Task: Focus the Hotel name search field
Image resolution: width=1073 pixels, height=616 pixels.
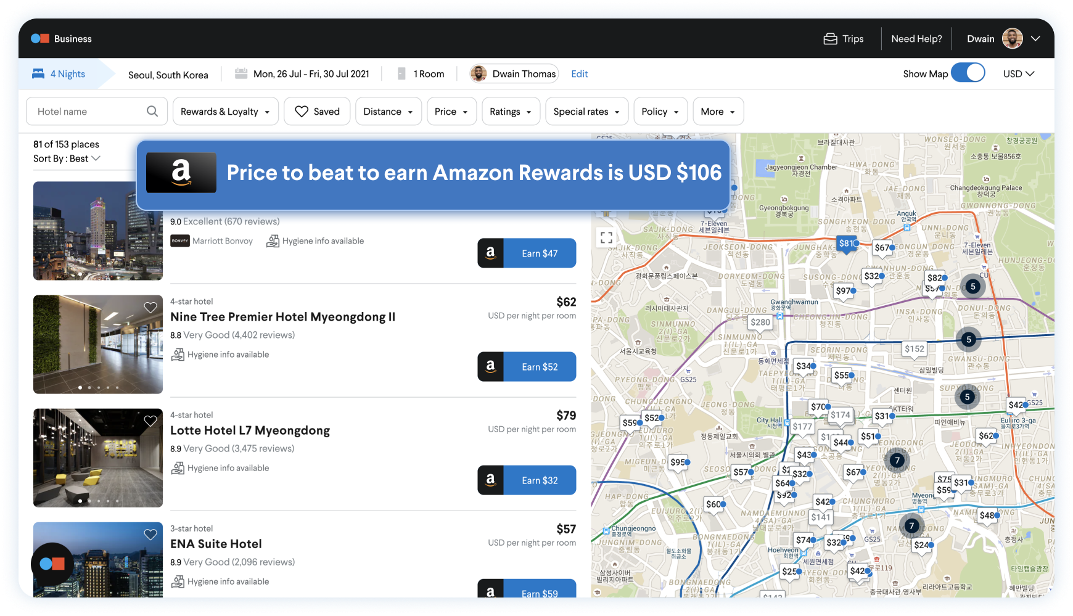Action: 97,111
